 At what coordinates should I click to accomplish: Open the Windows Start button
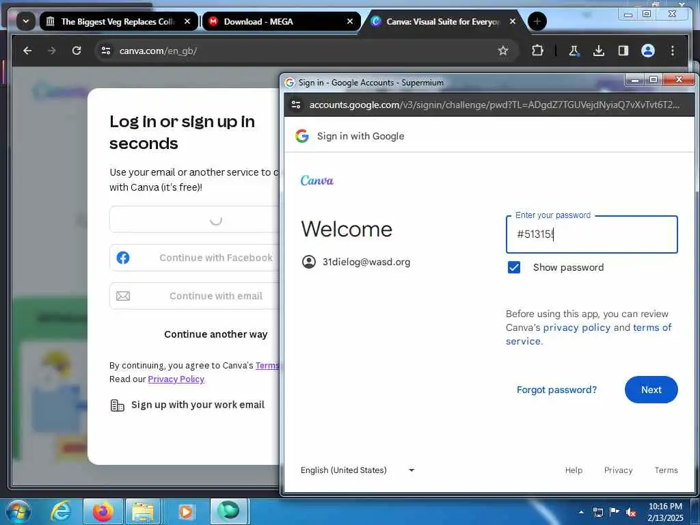point(18,511)
